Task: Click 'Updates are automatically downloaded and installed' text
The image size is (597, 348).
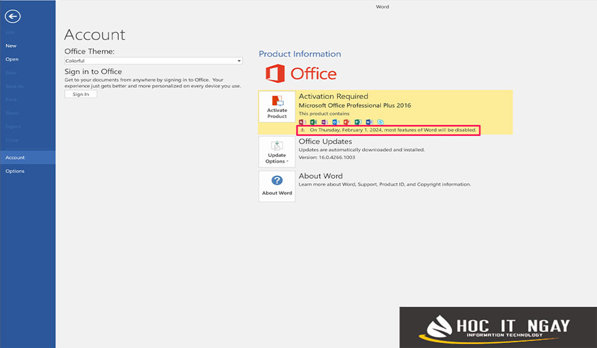Action: coord(362,149)
